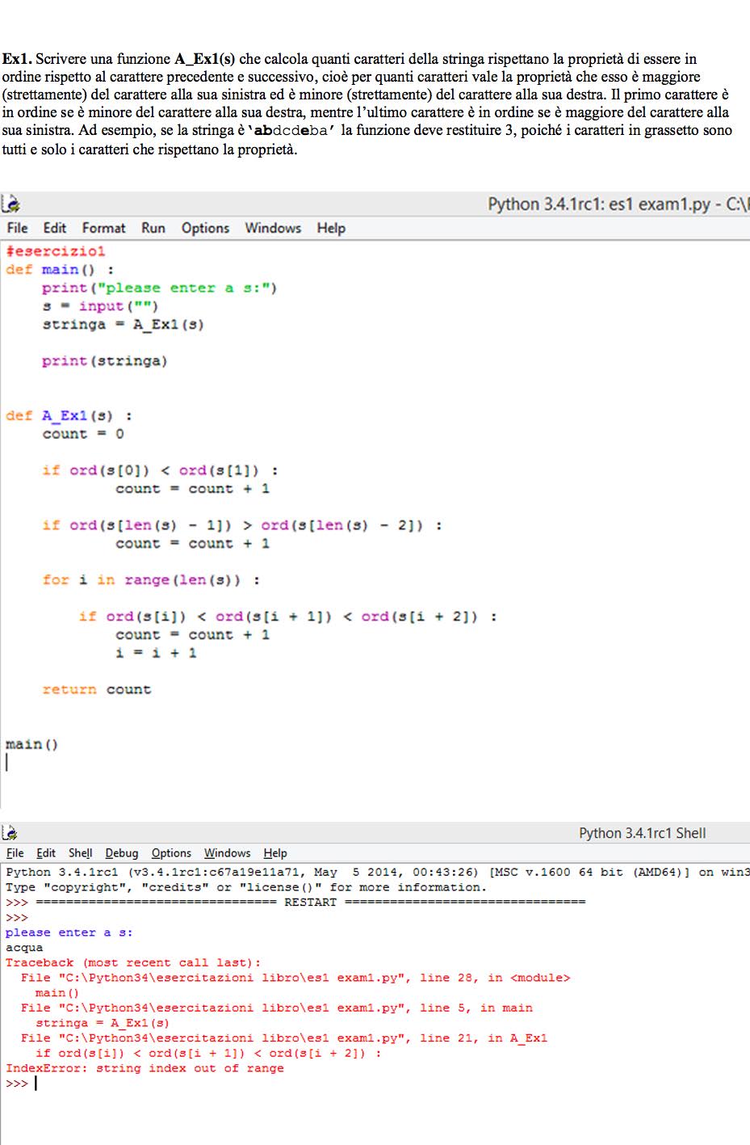Open the Run menu in the editor

153,228
